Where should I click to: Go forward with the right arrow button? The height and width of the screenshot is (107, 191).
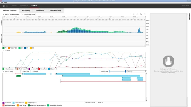coord(7,6)
